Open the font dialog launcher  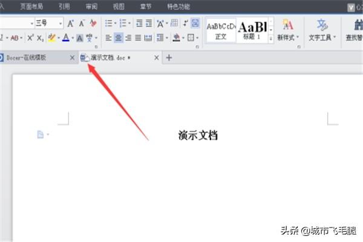pos(96,47)
